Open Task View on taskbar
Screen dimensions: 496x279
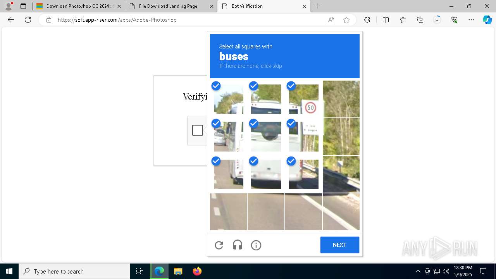[139, 271]
